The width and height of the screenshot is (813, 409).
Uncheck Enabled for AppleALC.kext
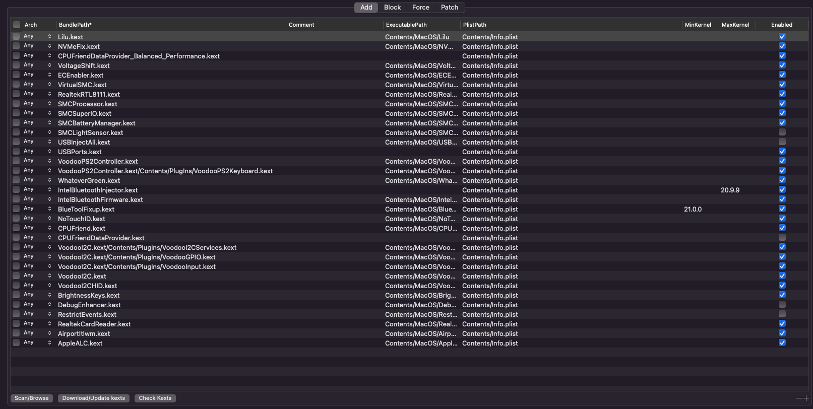click(x=782, y=343)
